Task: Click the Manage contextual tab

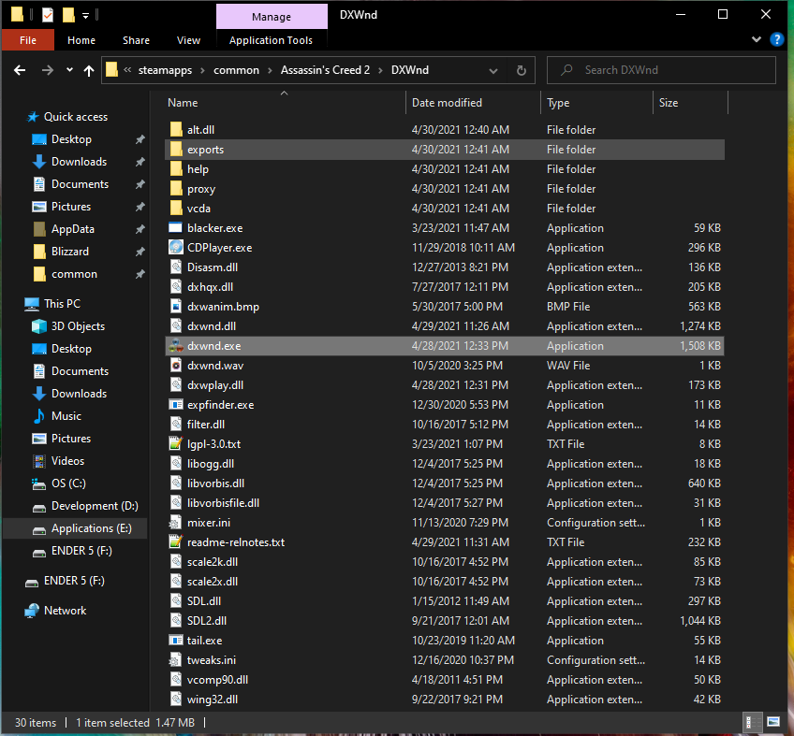Action: [272, 17]
